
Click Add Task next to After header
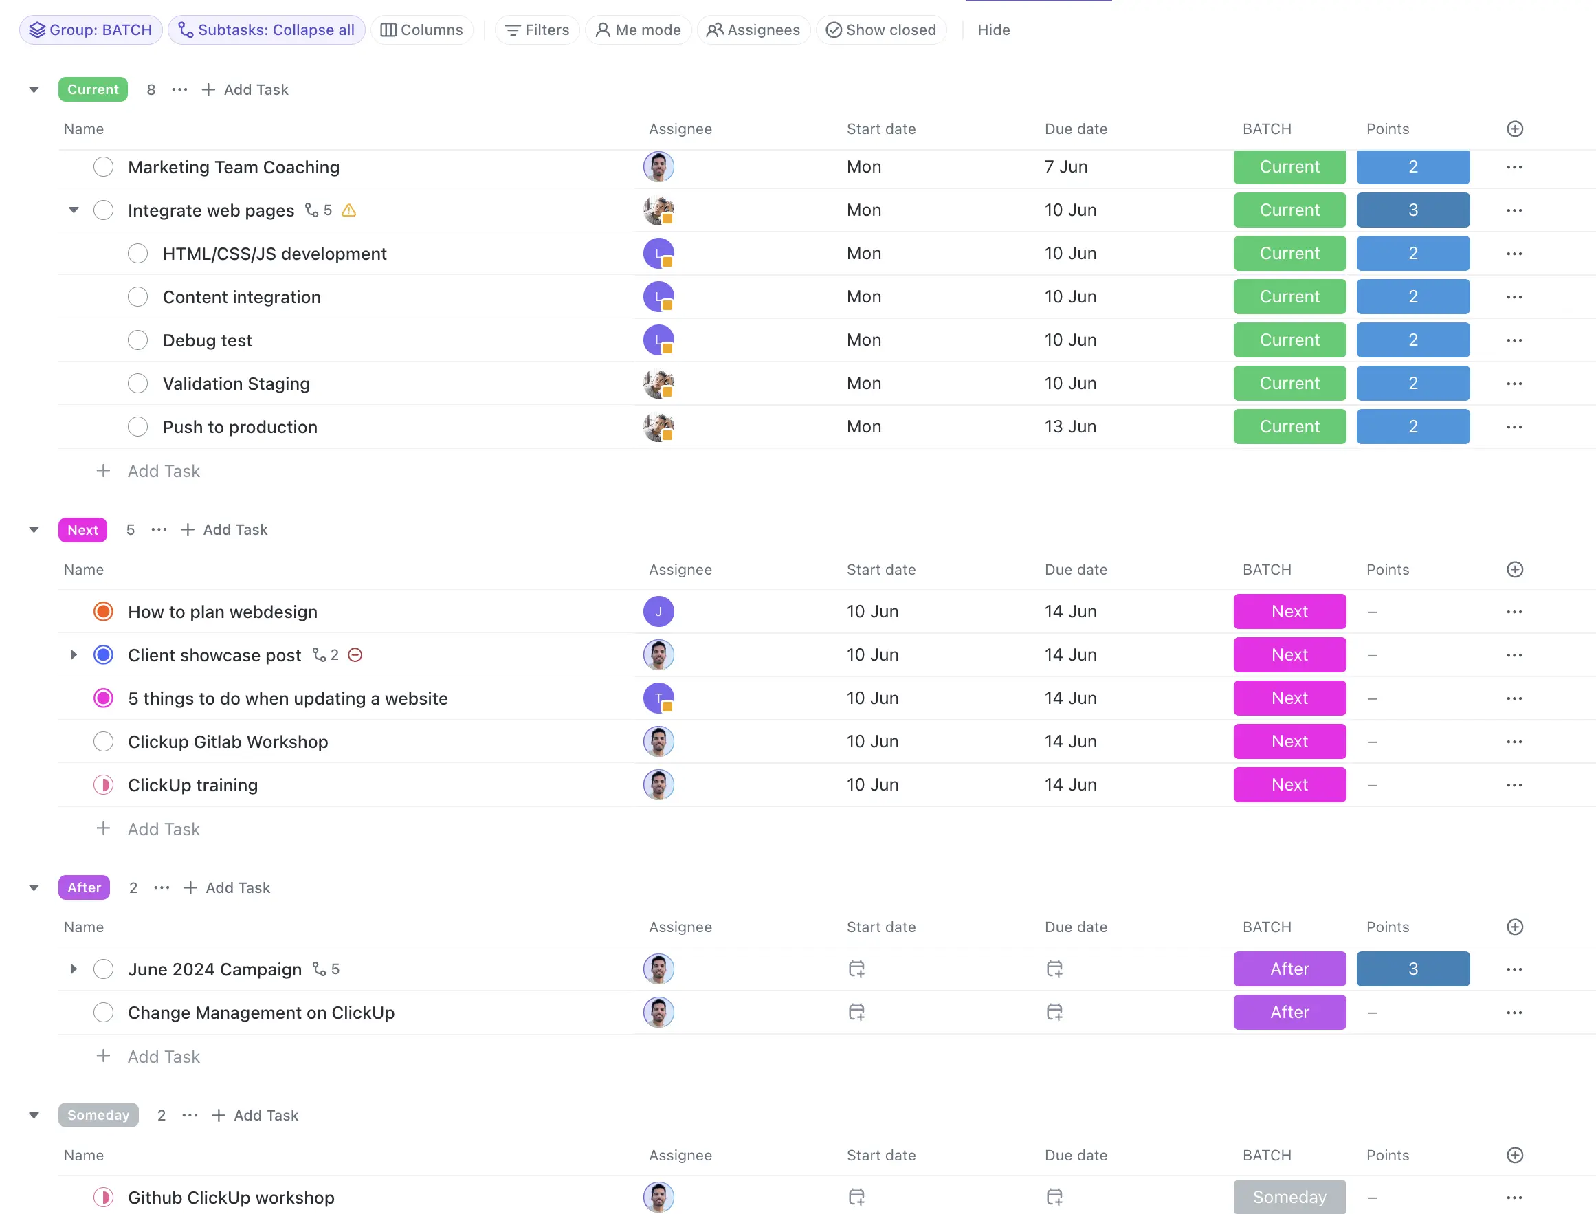[227, 887]
